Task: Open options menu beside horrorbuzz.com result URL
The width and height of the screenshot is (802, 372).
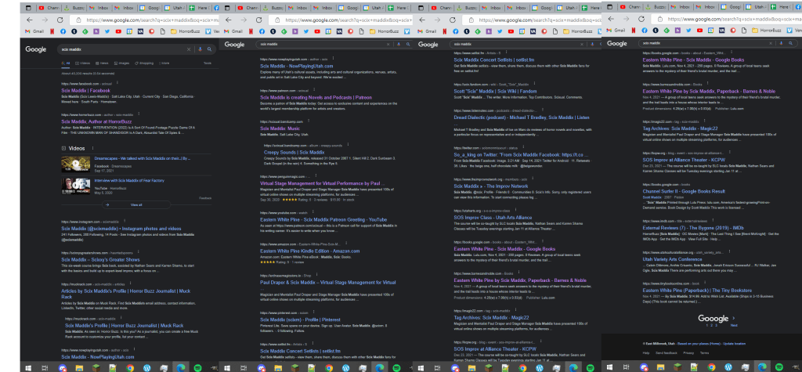Action: tap(139, 114)
